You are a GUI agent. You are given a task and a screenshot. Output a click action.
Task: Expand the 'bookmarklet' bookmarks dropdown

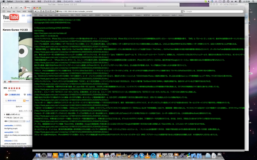[x=117, y=15]
